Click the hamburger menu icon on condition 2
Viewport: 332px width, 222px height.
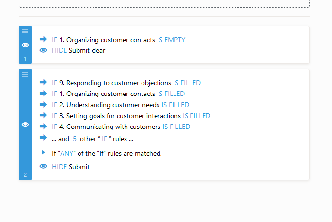(x=25, y=74)
